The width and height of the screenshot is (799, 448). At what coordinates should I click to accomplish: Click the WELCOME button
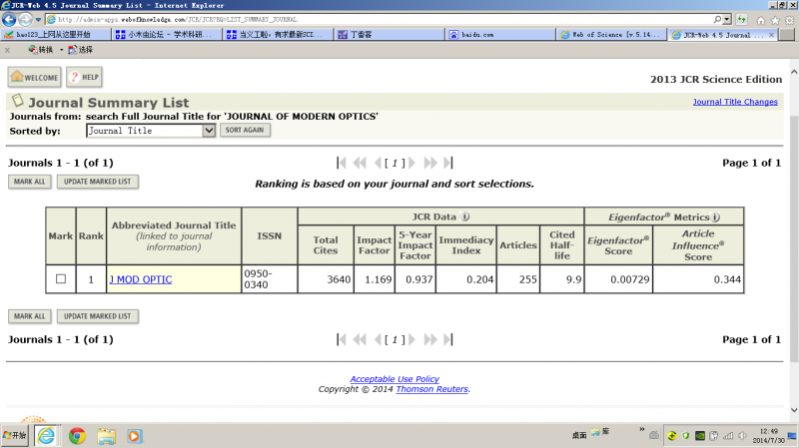coord(35,77)
